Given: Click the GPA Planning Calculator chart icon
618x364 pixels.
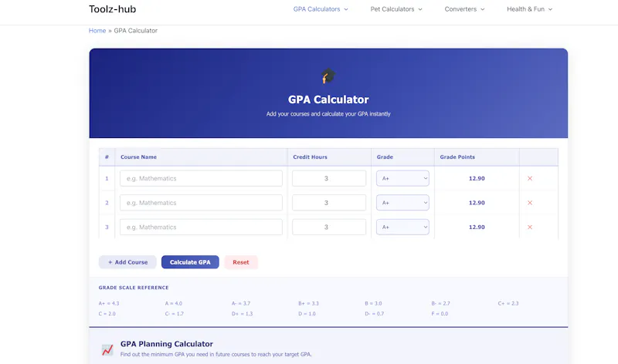Looking at the screenshot, I should [107, 349].
